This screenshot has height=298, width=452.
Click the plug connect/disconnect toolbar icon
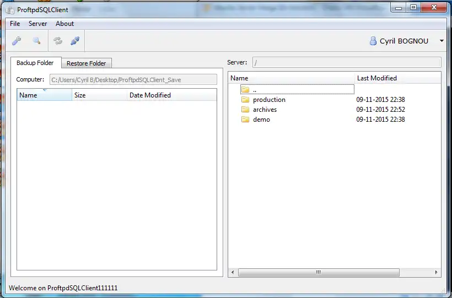75,41
